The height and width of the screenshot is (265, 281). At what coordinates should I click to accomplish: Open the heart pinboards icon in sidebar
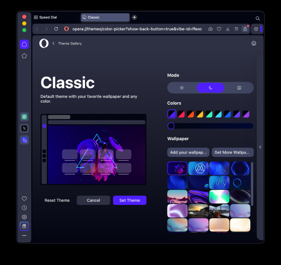coord(24,199)
